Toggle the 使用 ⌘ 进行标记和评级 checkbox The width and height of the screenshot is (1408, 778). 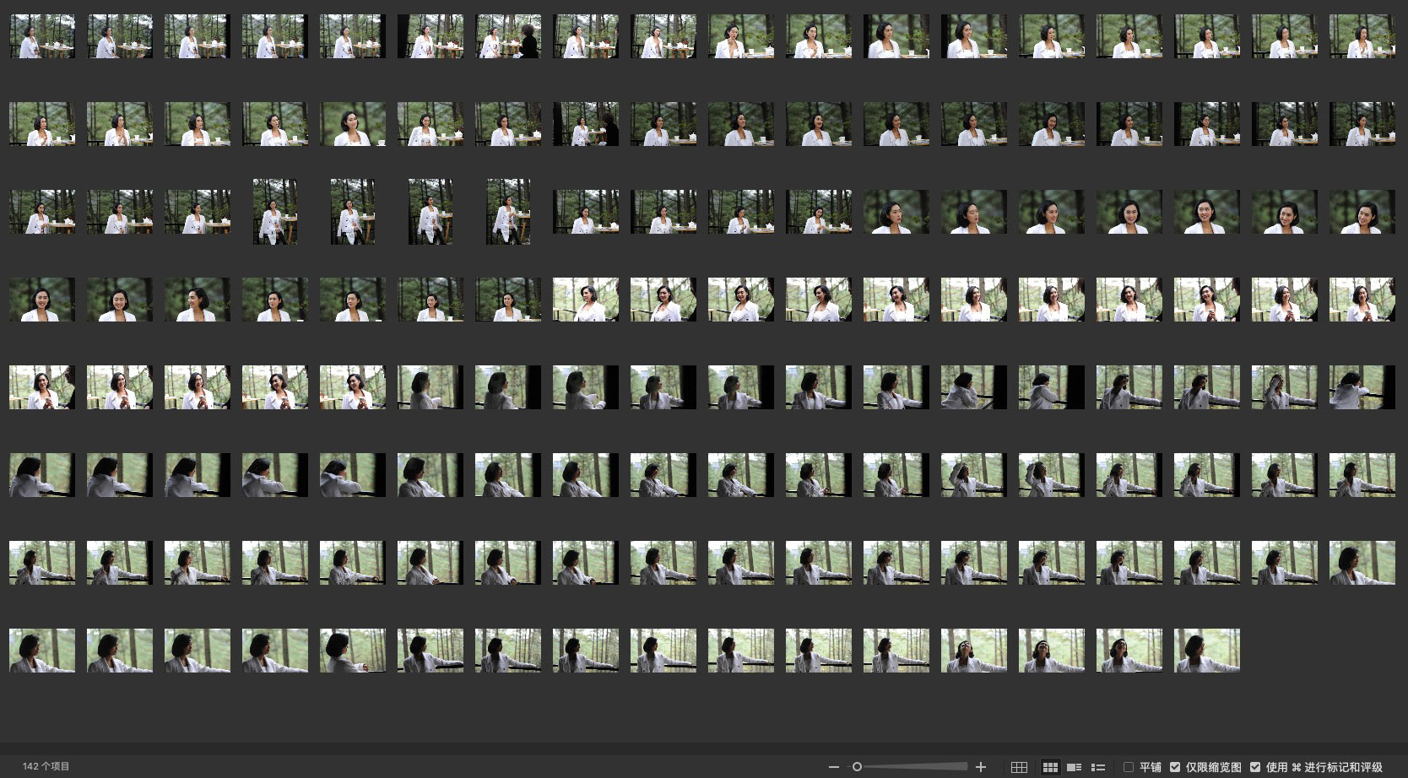pyautogui.click(x=1255, y=767)
